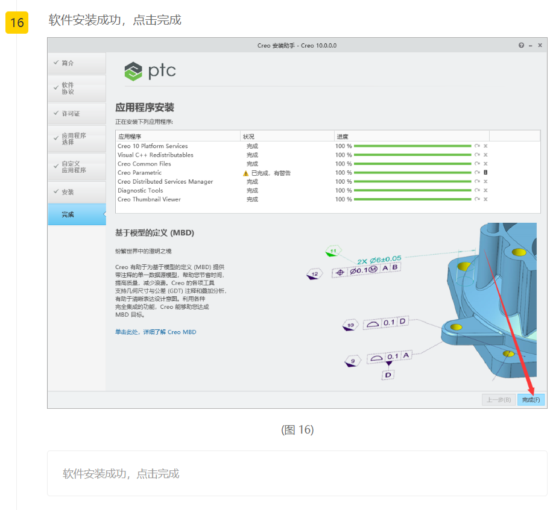The image size is (553, 510).
Task: Select the Visual C++ Redistributables row name
Action: [x=155, y=155]
